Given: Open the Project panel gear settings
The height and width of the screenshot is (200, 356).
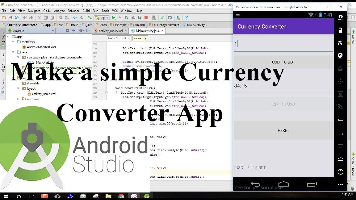Looking at the screenshot, I should coord(81,31).
